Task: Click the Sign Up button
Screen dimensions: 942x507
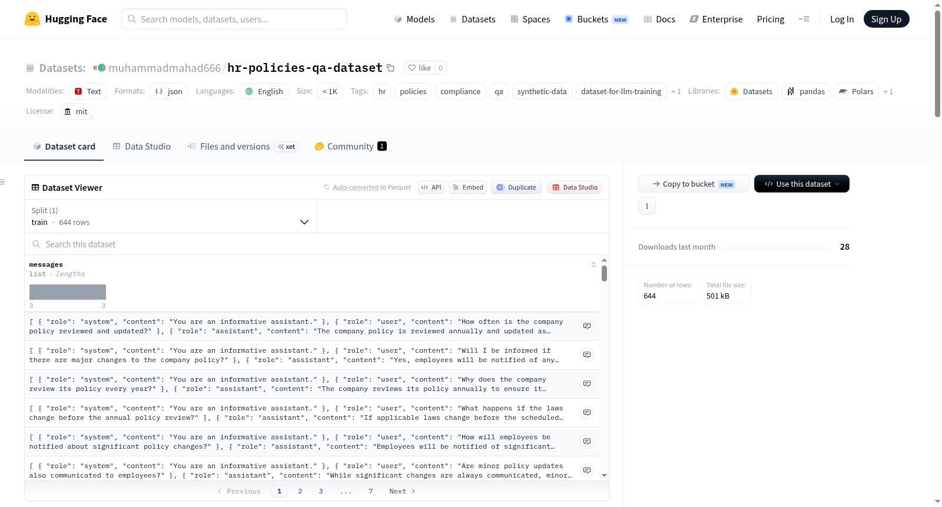Action: tap(886, 19)
